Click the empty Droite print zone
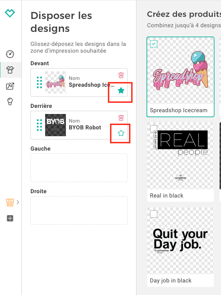The height and width of the screenshot is (295, 221). coord(79,210)
